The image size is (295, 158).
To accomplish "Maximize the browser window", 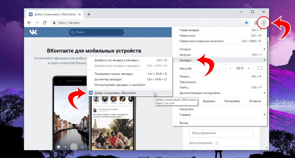I will point(252,12).
